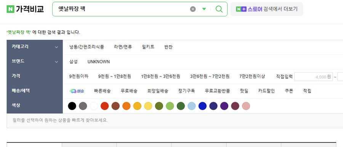Open search suggestions with the green dropdown arrow
This screenshot has height=147, width=343.
pyautogui.click(x=204, y=9)
